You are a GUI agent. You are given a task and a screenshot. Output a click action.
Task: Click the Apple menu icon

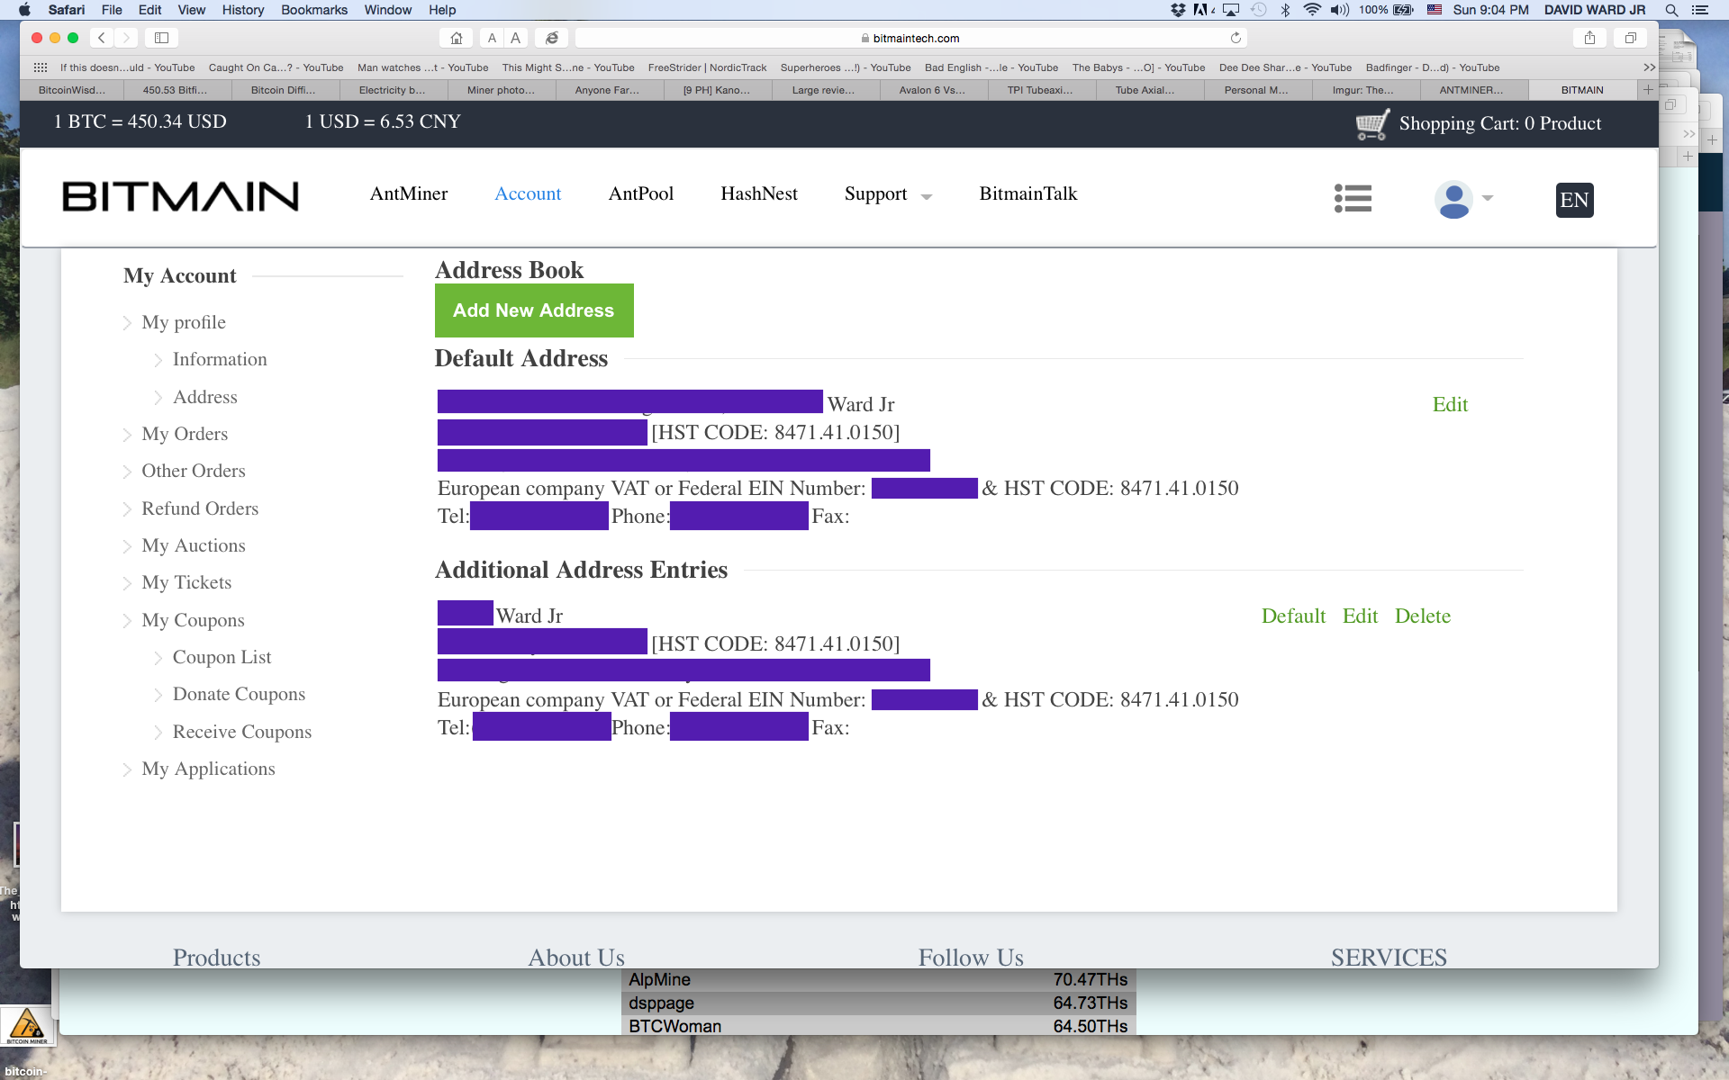(24, 10)
